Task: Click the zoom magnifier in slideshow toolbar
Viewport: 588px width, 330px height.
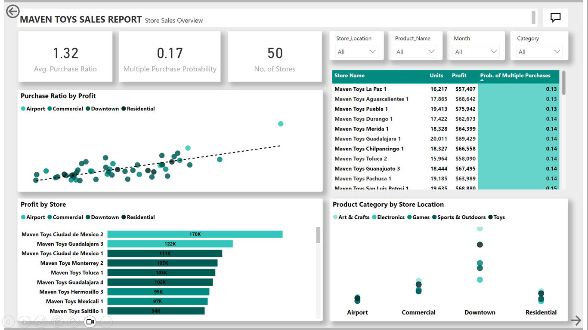Action: 74,321
